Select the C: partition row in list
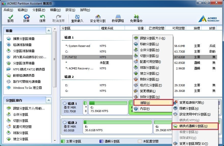The image size is (224, 146). point(139,52)
